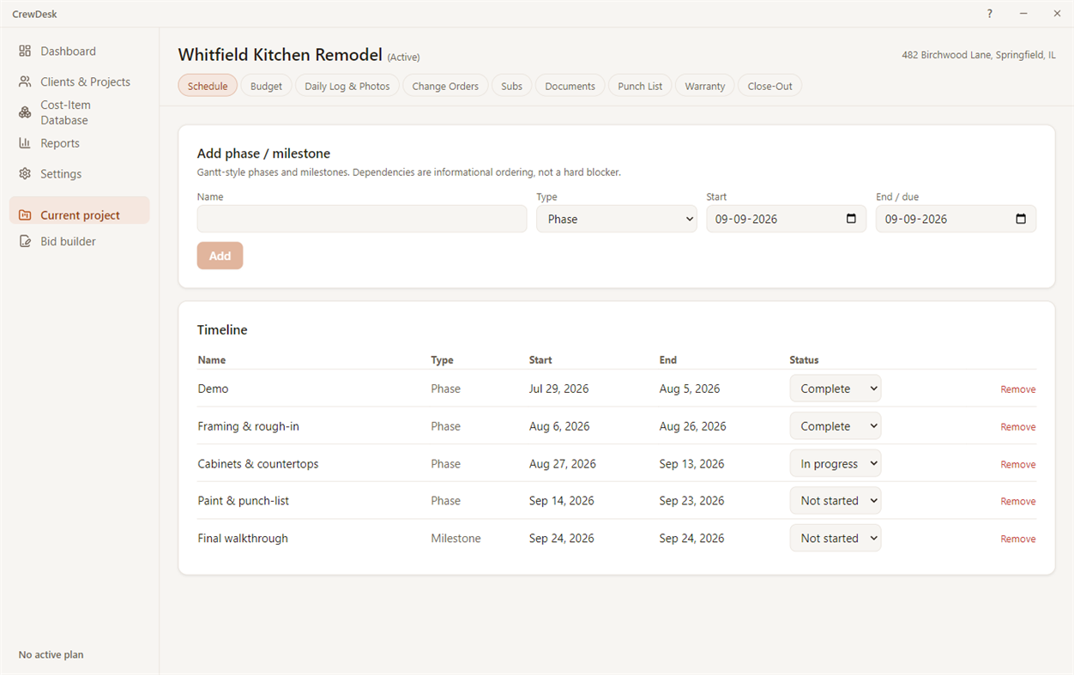
Task: Open the help question mark icon
Action: click(990, 14)
